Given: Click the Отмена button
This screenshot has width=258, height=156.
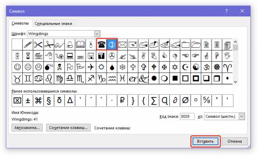Looking at the screenshot, I should point(235,141).
